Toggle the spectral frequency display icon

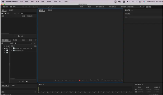(23, 7)
